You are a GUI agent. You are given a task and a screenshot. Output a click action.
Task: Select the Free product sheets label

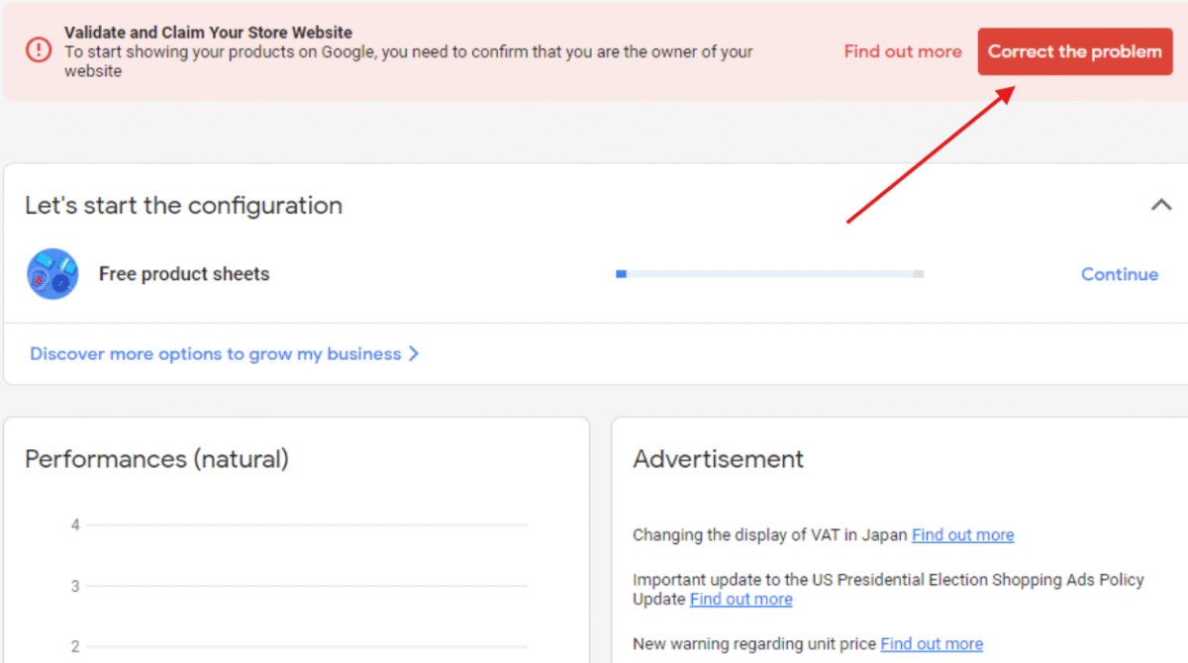[x=184, y=274]
